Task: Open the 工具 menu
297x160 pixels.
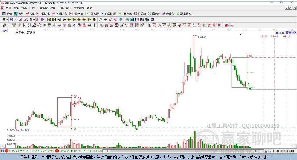Action: pos(61,8)
